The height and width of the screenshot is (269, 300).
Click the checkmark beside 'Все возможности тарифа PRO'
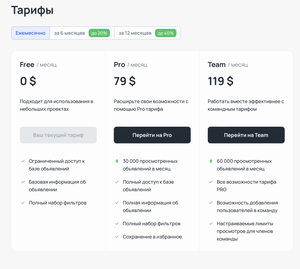pyautogui.click(x=211, y=182)
